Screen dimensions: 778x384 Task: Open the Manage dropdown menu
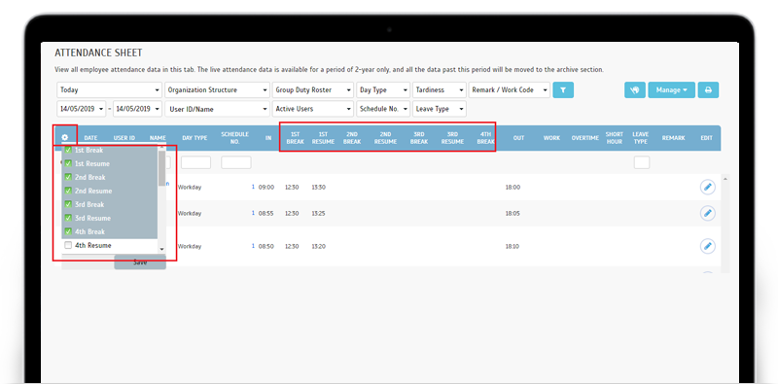pyautogui.click(x=671, y=89)
